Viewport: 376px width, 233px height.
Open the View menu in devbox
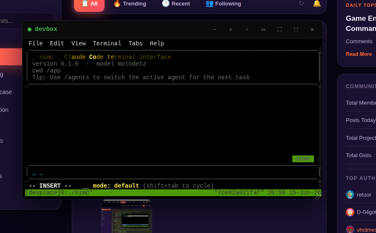(79, 43)
